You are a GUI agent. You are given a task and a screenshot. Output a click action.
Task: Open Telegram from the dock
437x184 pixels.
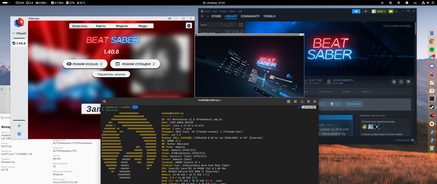tap(432, 58)
